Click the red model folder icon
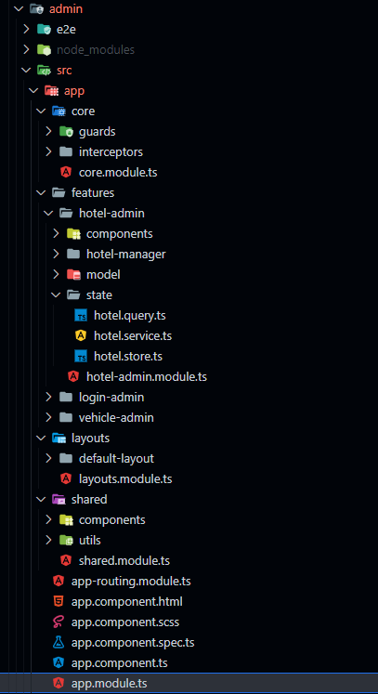 (73, 274)
